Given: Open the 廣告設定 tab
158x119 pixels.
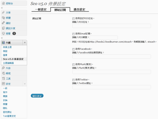Looking at the screenshot, I should tap(80, 9).
